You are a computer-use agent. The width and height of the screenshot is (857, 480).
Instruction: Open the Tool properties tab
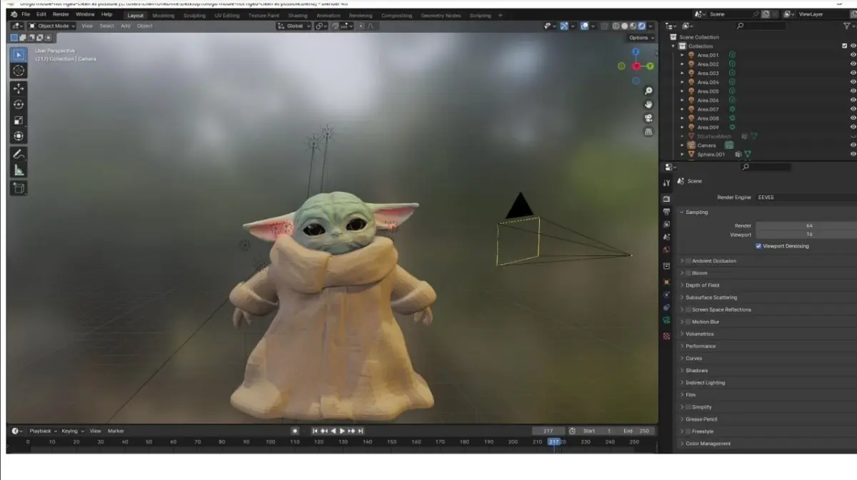pos(666,183)
